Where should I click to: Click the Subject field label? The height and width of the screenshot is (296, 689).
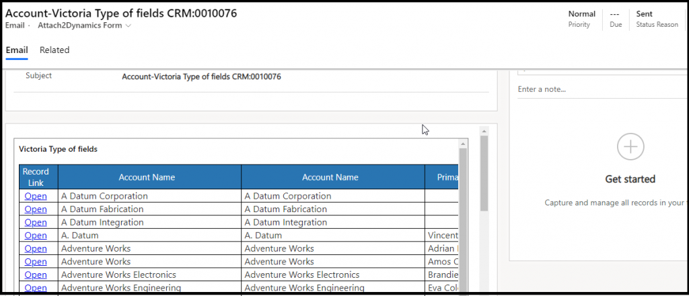[x=38, y=75]
